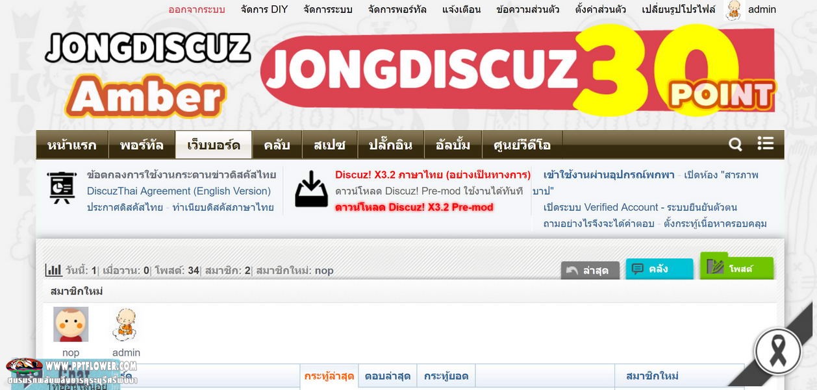Switch to the กระทู้ยอด tab
Image resolution: width=817 pixels, height=390 pixels.
pyautogui.click(x=446, y=376)
